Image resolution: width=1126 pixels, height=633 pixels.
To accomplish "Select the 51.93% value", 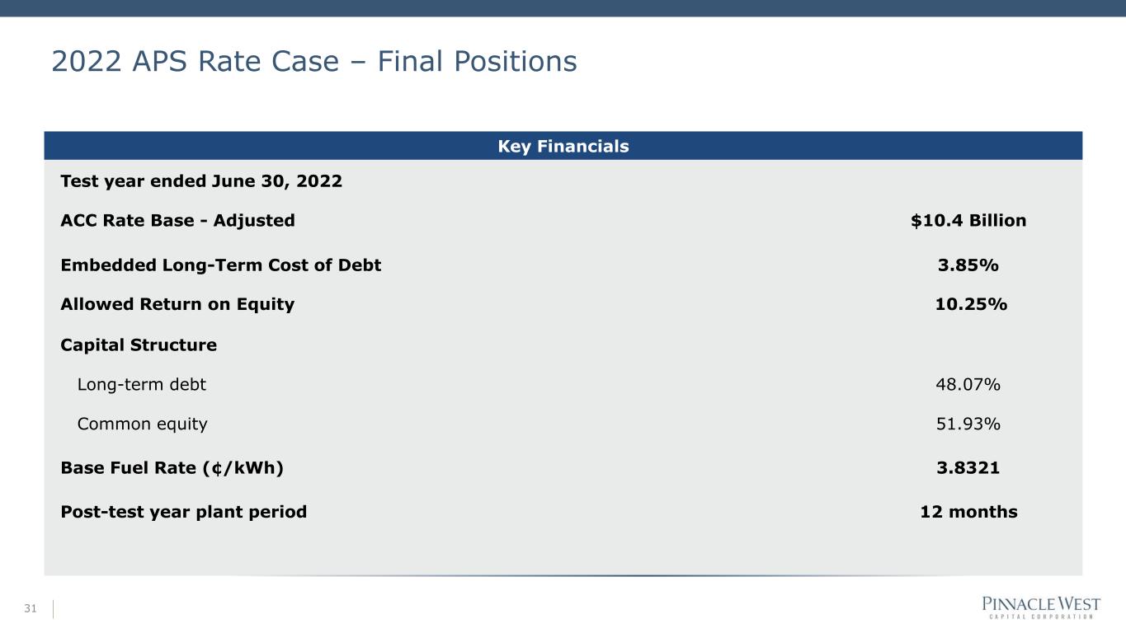I will pos(968,424).
